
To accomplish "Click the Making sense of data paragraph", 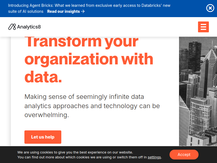I will pyautogui.click(x=92, y=106).
